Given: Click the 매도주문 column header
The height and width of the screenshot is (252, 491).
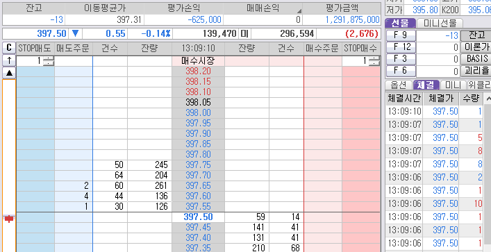Looking at the screenshot, I should [73, 48].
